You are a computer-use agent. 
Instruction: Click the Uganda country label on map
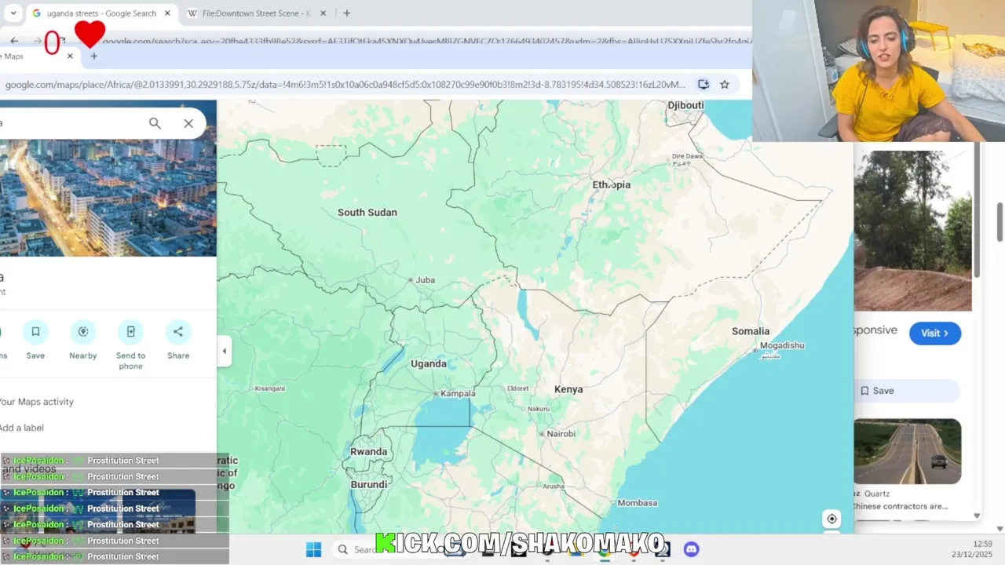[429, 363]
